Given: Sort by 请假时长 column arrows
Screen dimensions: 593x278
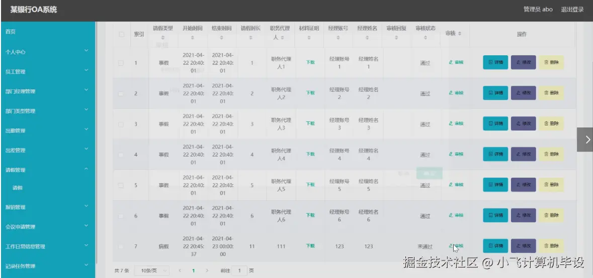Looking at the screenshot, I should point(251,38).
